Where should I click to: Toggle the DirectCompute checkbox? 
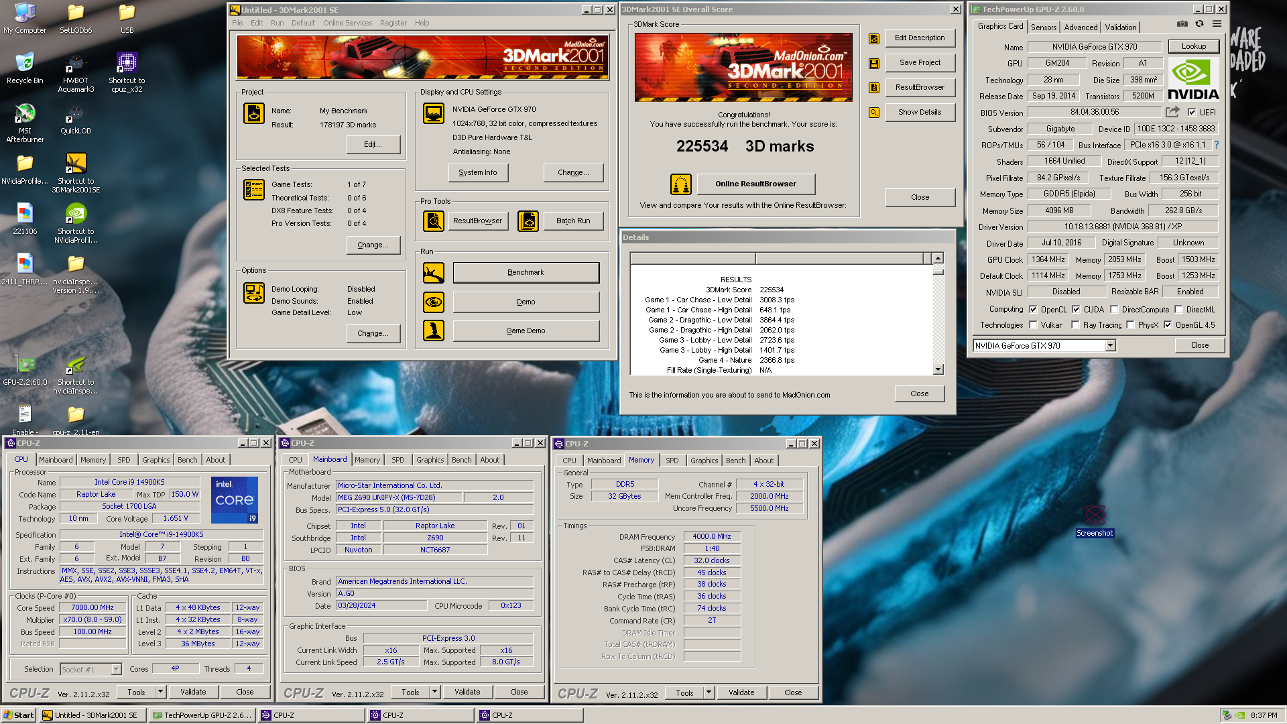tap(1114, 309)
